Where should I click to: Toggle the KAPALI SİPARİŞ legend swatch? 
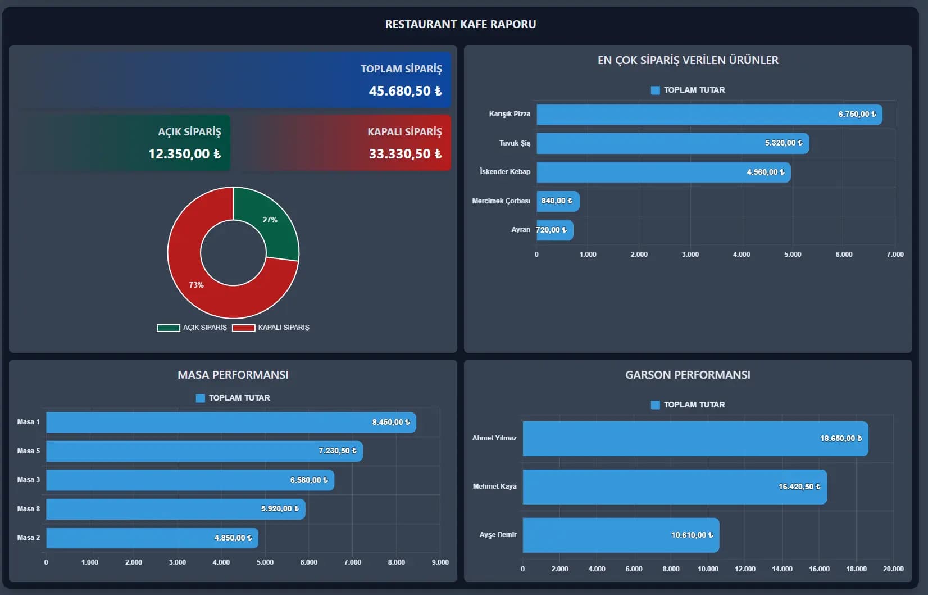point(244,328)
